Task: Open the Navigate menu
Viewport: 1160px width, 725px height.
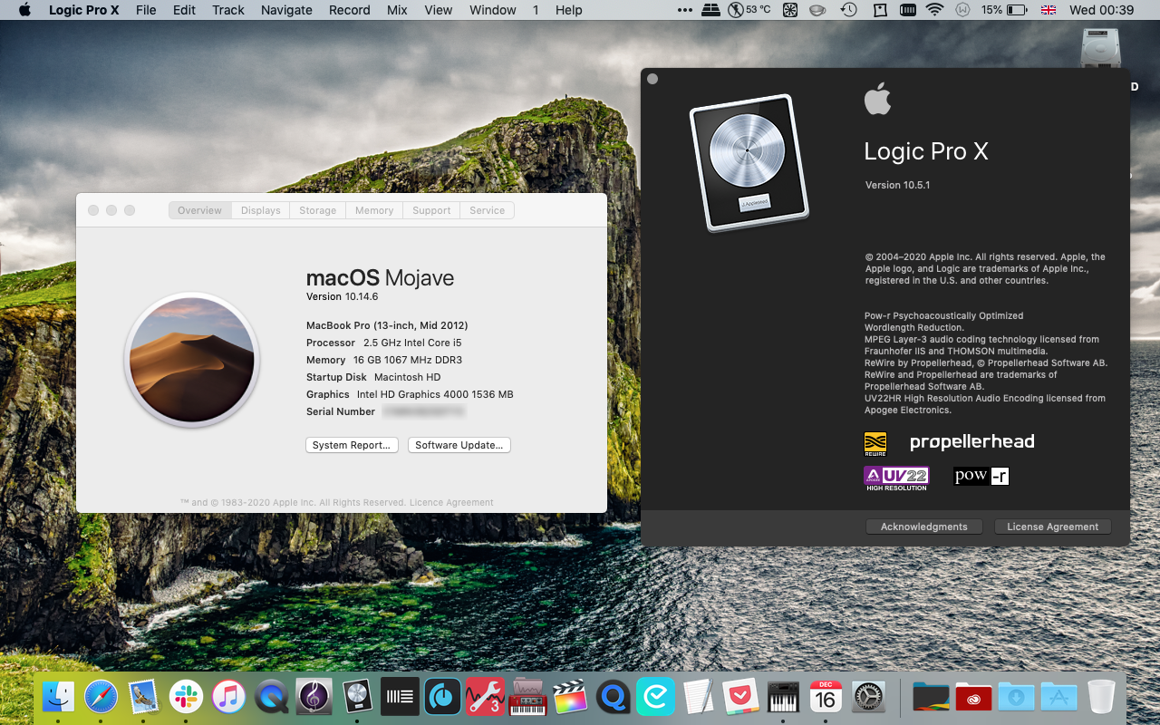Action: 286,10
